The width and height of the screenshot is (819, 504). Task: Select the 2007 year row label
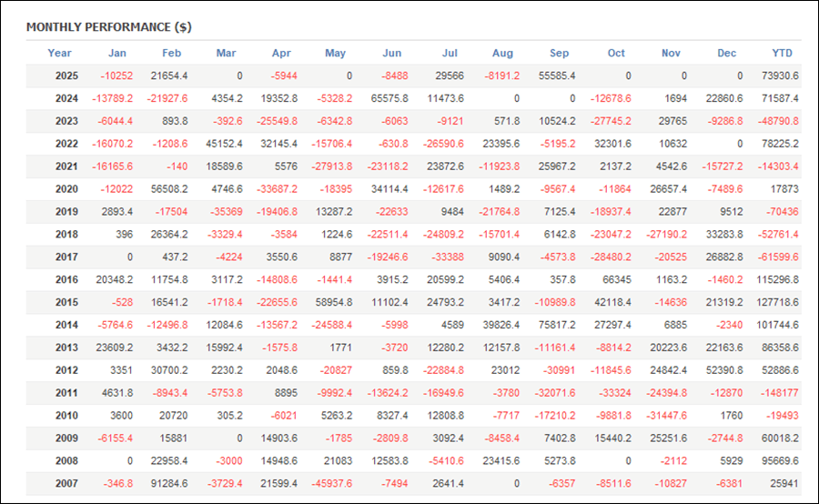pos(66,486)
